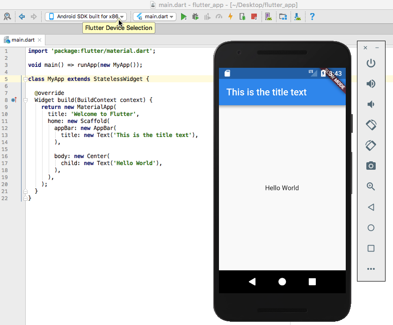
Task: Open extended controls via the ellipsis menu
Action: (371, 269)
